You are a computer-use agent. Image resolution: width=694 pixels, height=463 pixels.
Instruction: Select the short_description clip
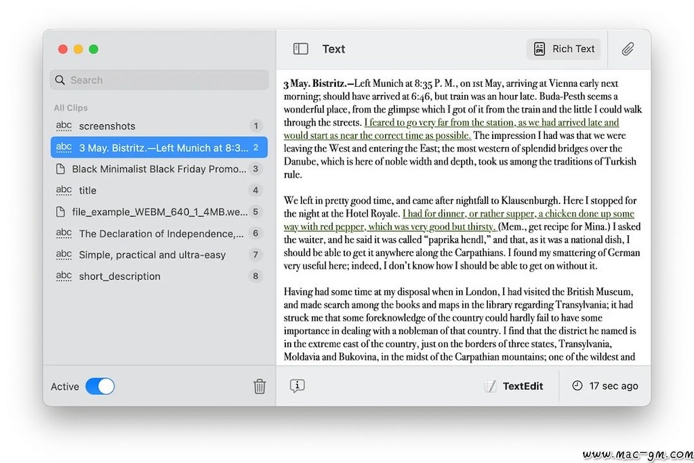tap(160, 276)
